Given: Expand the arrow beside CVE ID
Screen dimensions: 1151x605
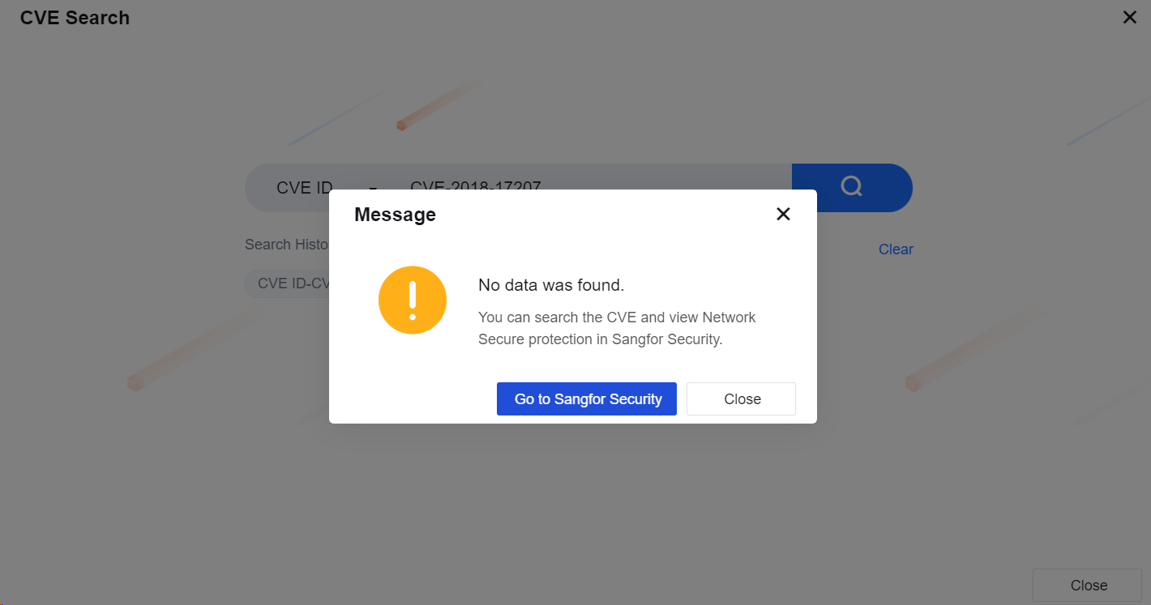Looking at the screenshot, I should coord(373,189).
